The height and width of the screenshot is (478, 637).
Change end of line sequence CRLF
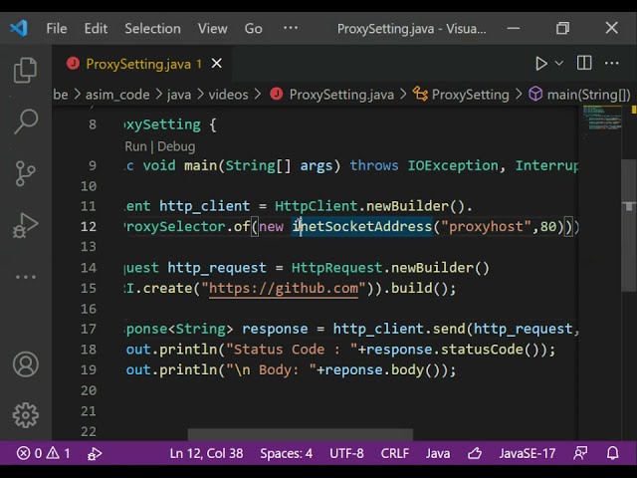pyautogui.click(x=395, y=453)
